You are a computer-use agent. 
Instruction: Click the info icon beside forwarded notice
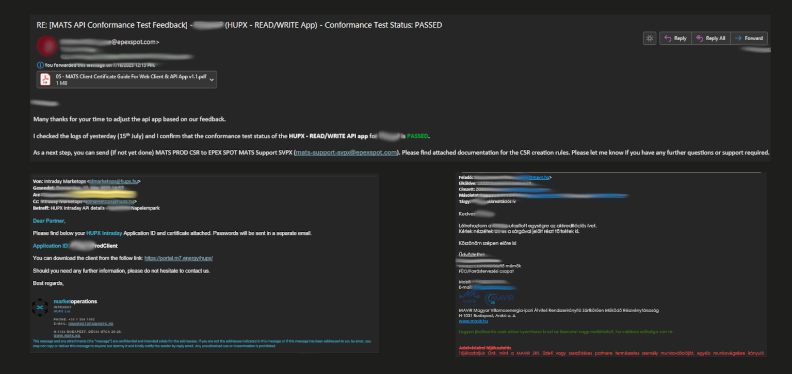point(40,65)
